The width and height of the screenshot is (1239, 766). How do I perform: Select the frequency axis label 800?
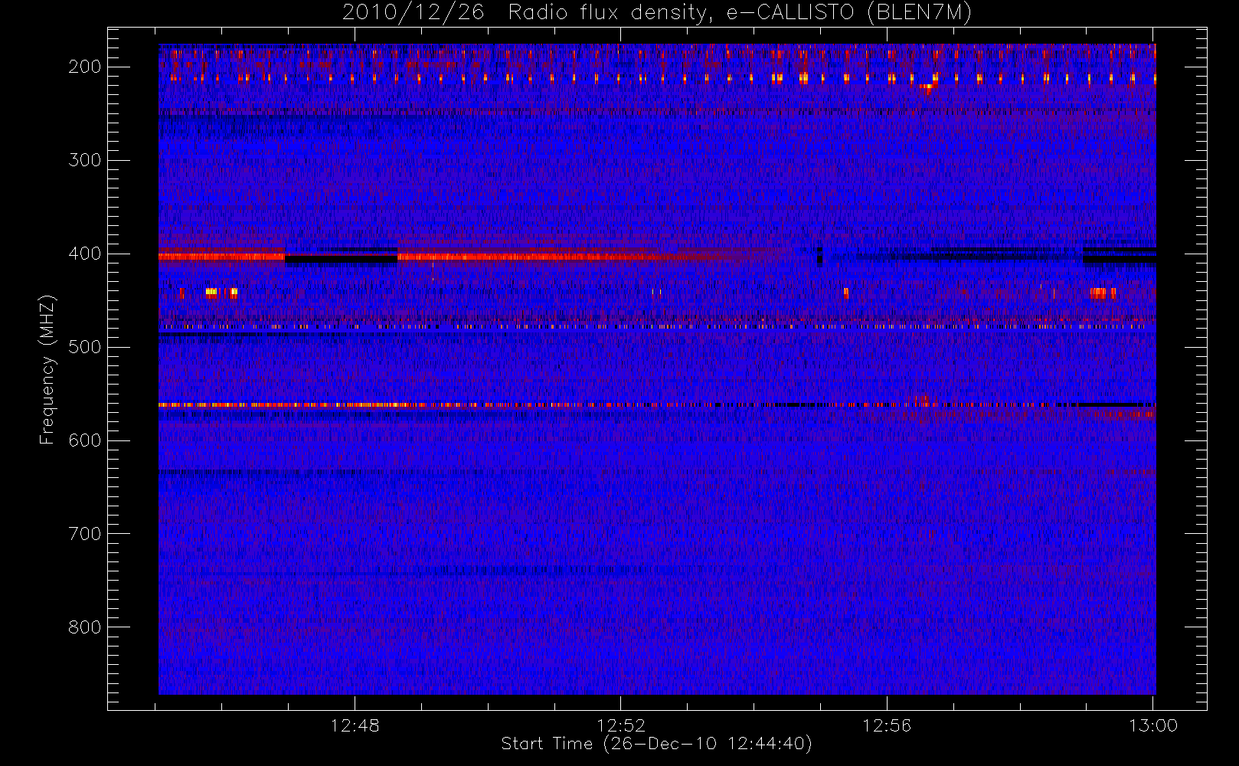84,627
